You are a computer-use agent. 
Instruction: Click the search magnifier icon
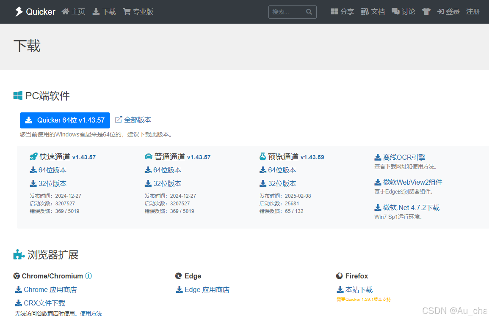[309, 12]
